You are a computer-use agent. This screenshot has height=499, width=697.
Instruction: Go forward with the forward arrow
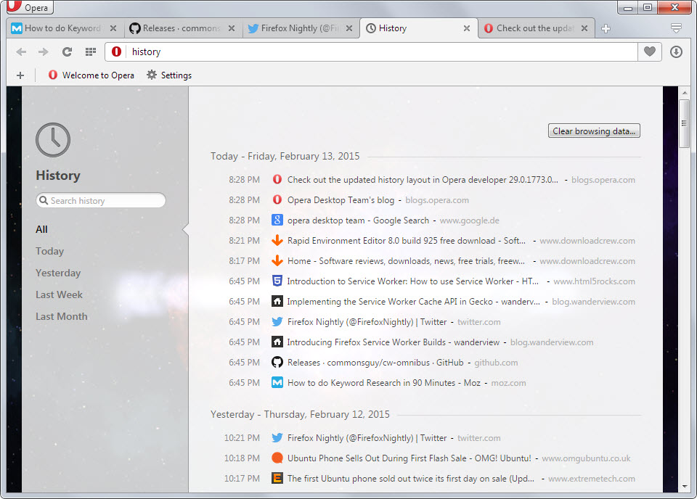click(43, 52)
